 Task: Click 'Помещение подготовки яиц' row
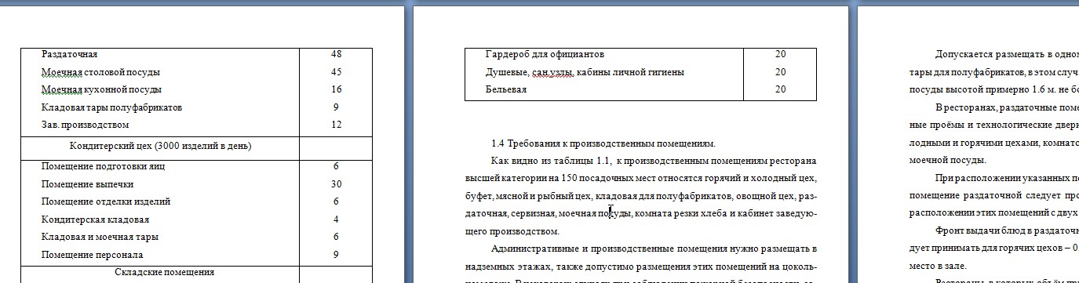[197, 167]
